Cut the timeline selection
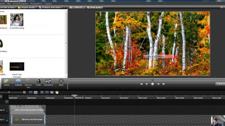 tap(42, 92)
